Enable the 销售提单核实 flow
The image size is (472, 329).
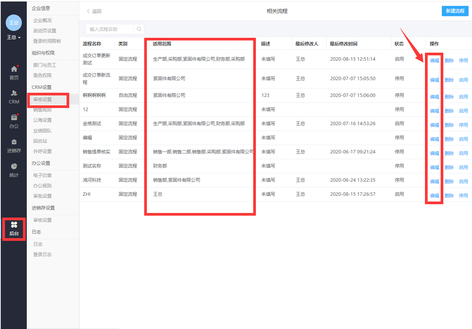coord(464,153)
